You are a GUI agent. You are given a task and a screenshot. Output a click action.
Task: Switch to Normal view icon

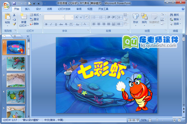click(x=130, y=120)
